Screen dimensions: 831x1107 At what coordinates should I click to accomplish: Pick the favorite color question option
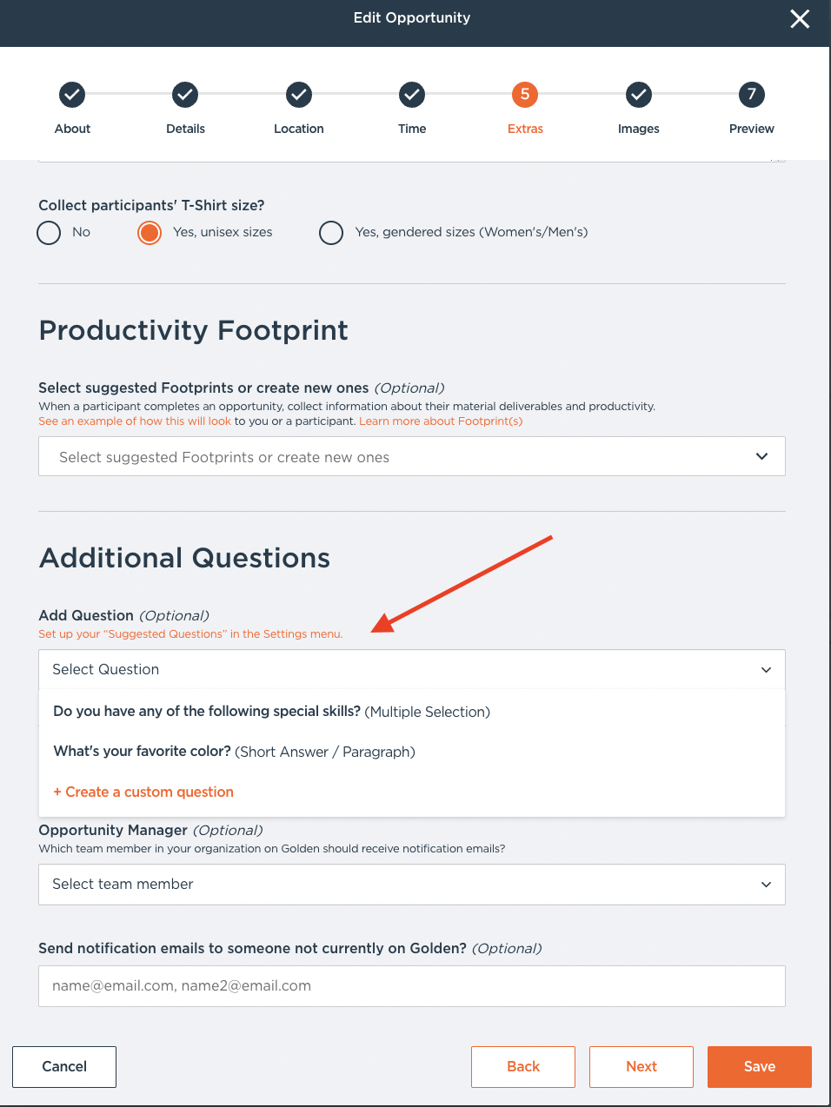pos(235,752)
